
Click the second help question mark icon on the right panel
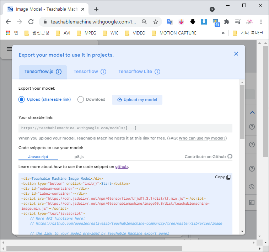click(252, 145)
